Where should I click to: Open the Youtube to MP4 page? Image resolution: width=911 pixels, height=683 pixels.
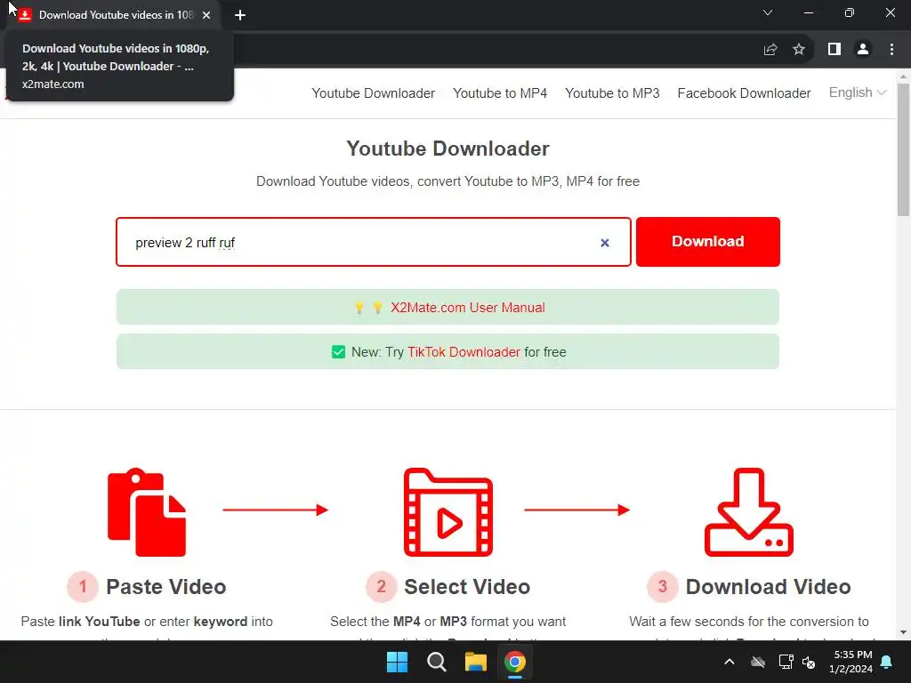click(x=500, y=92)
